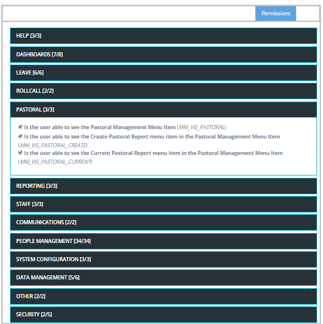The image size is (323, 324).
Task: Expand the DASHBOARDS [7/8] section
Action: (163, 55)
